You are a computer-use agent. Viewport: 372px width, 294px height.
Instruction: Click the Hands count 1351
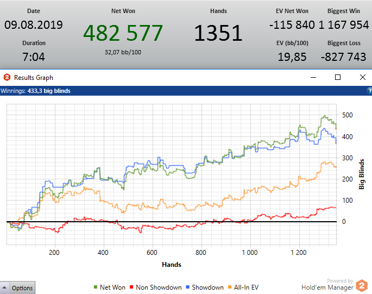click(218, 33)
